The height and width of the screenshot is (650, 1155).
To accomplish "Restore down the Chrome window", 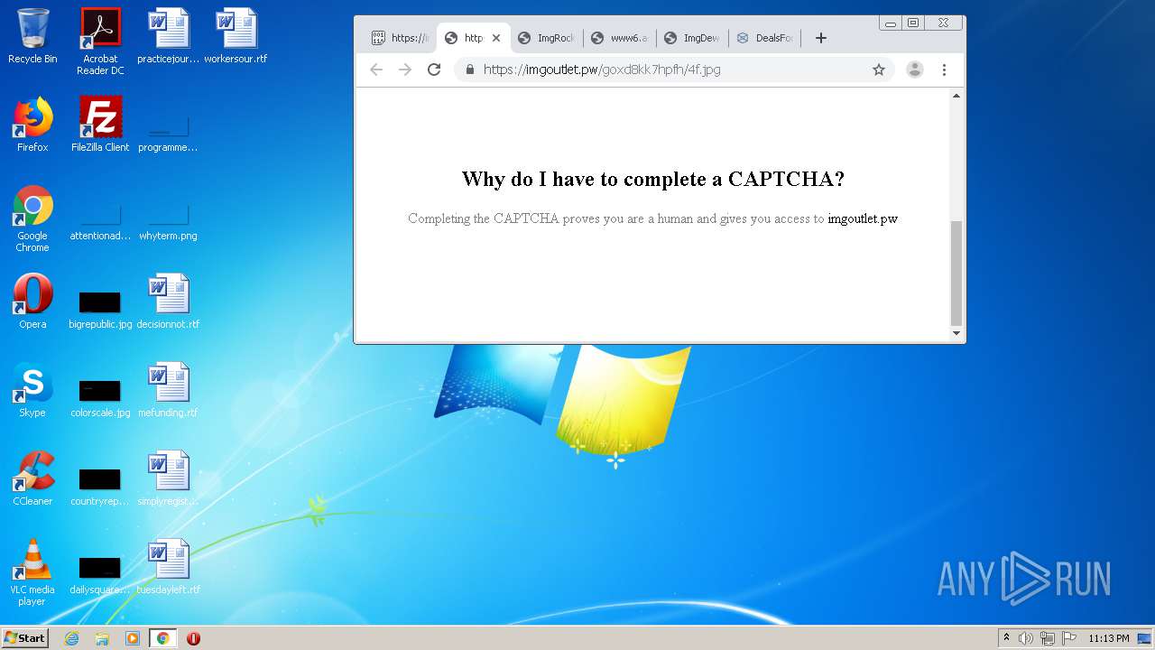I will [x=913, y=23].
